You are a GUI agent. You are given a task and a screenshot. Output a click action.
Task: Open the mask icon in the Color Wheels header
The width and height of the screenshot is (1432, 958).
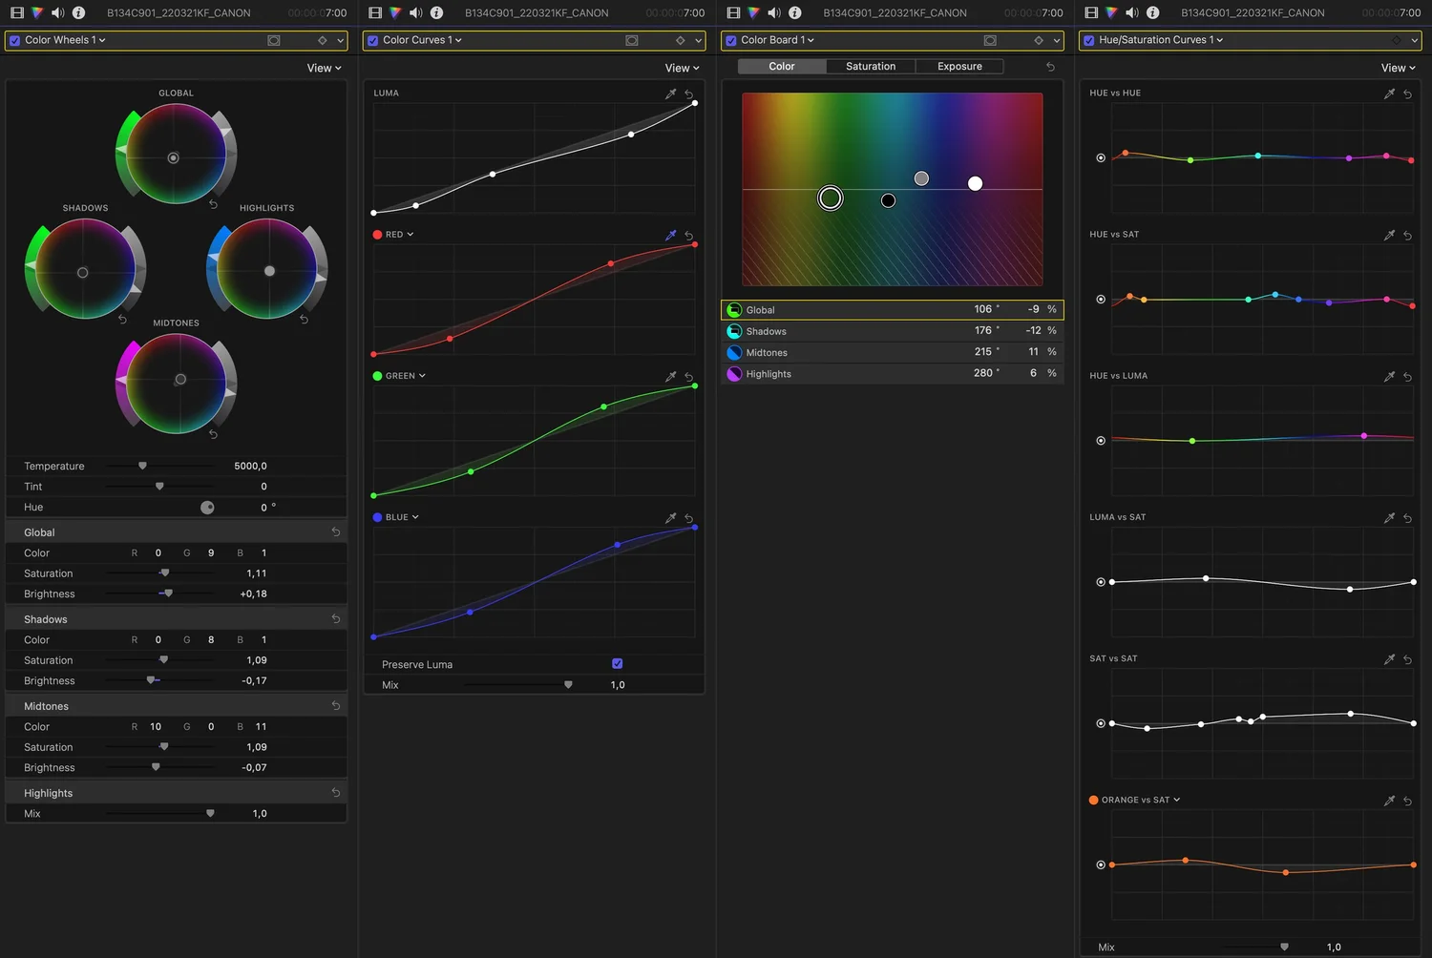point(274,40)
